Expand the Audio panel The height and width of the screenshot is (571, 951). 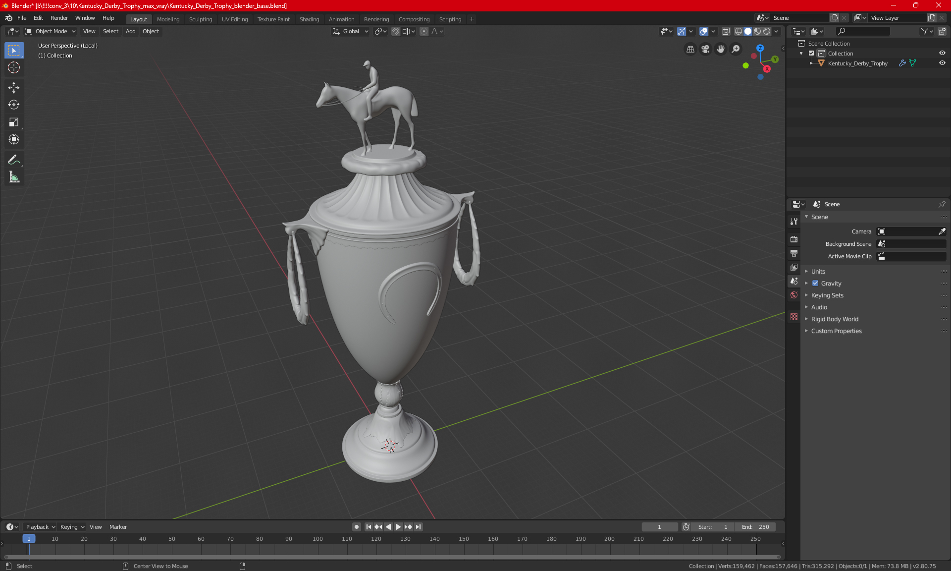(819, 307)
